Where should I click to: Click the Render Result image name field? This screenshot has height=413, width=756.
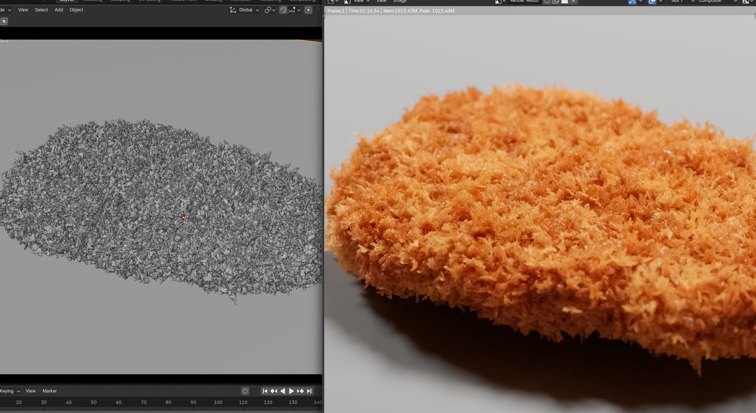(525, 2)
